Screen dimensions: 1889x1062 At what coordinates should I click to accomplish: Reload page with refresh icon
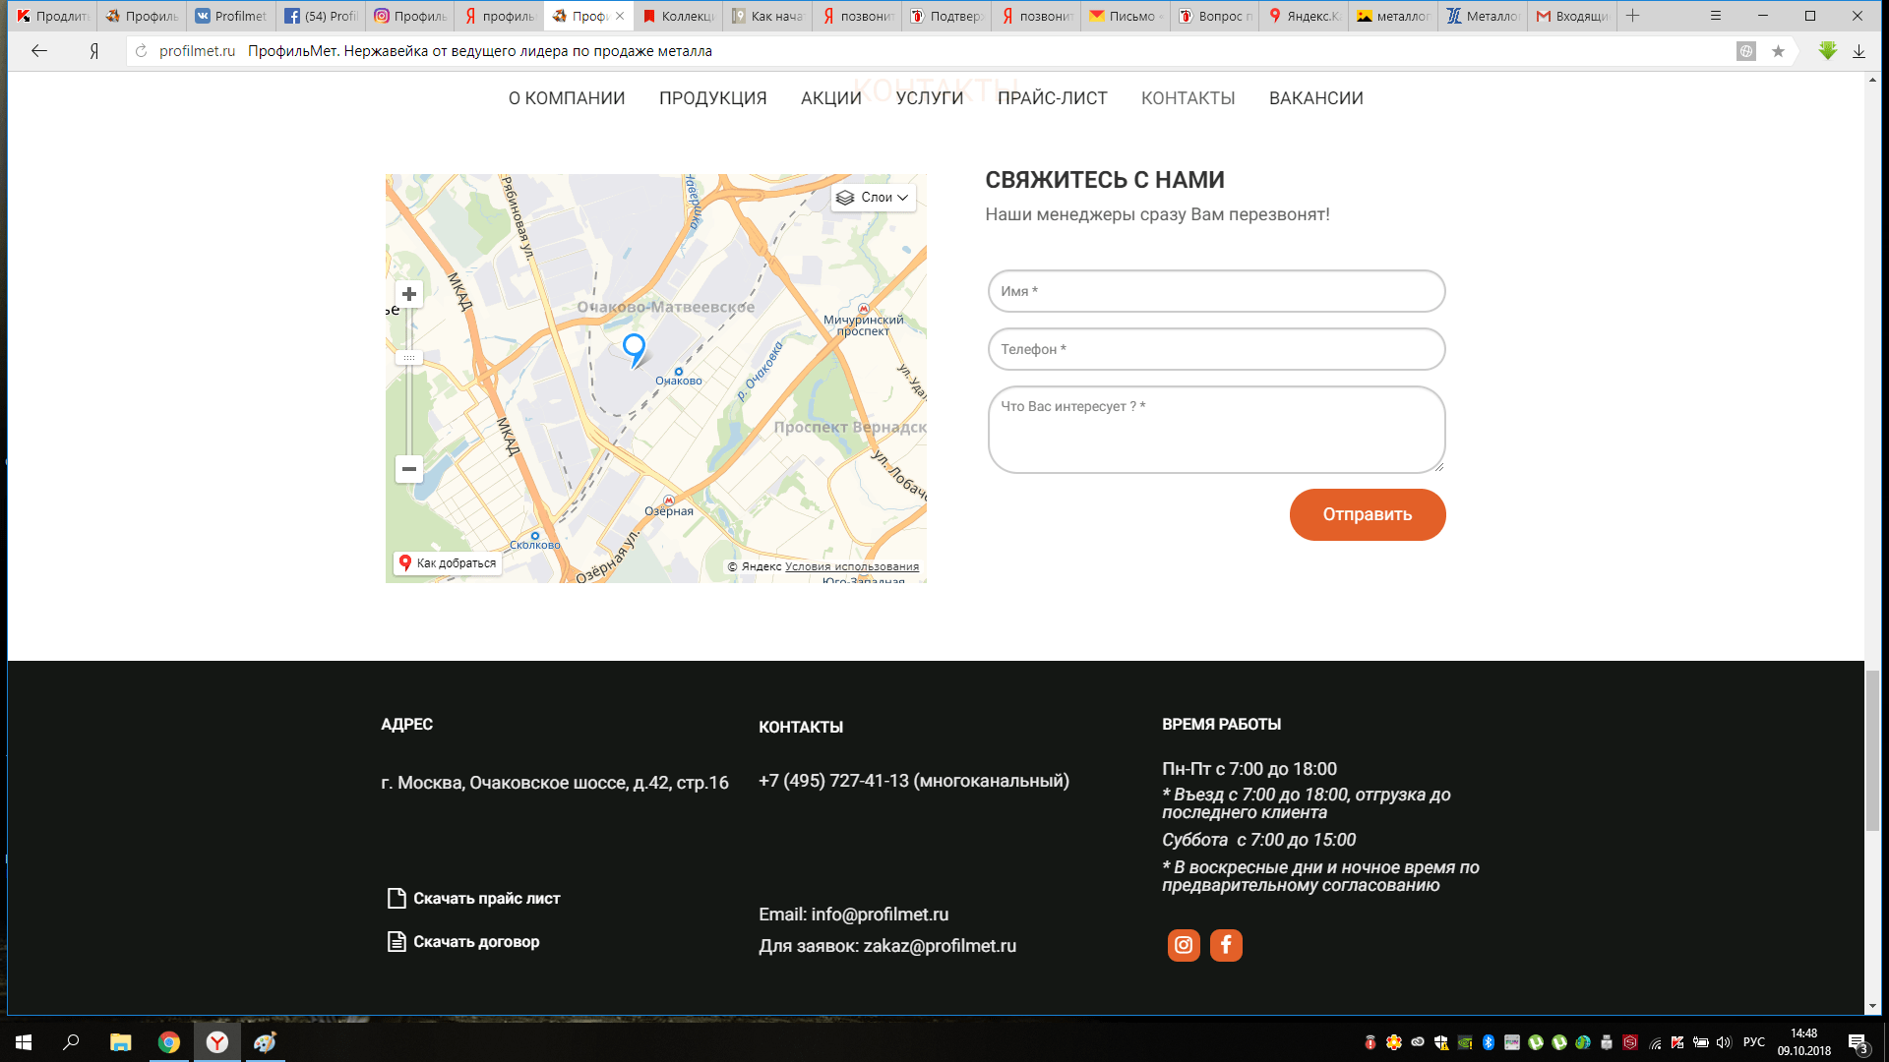pyautogui.click(x=141, y=51)
